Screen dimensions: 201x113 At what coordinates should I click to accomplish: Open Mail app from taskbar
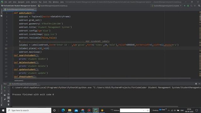(76, 110)
